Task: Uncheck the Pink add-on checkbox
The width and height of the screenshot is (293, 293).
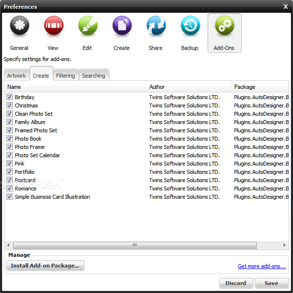Action: pos(9,164)
